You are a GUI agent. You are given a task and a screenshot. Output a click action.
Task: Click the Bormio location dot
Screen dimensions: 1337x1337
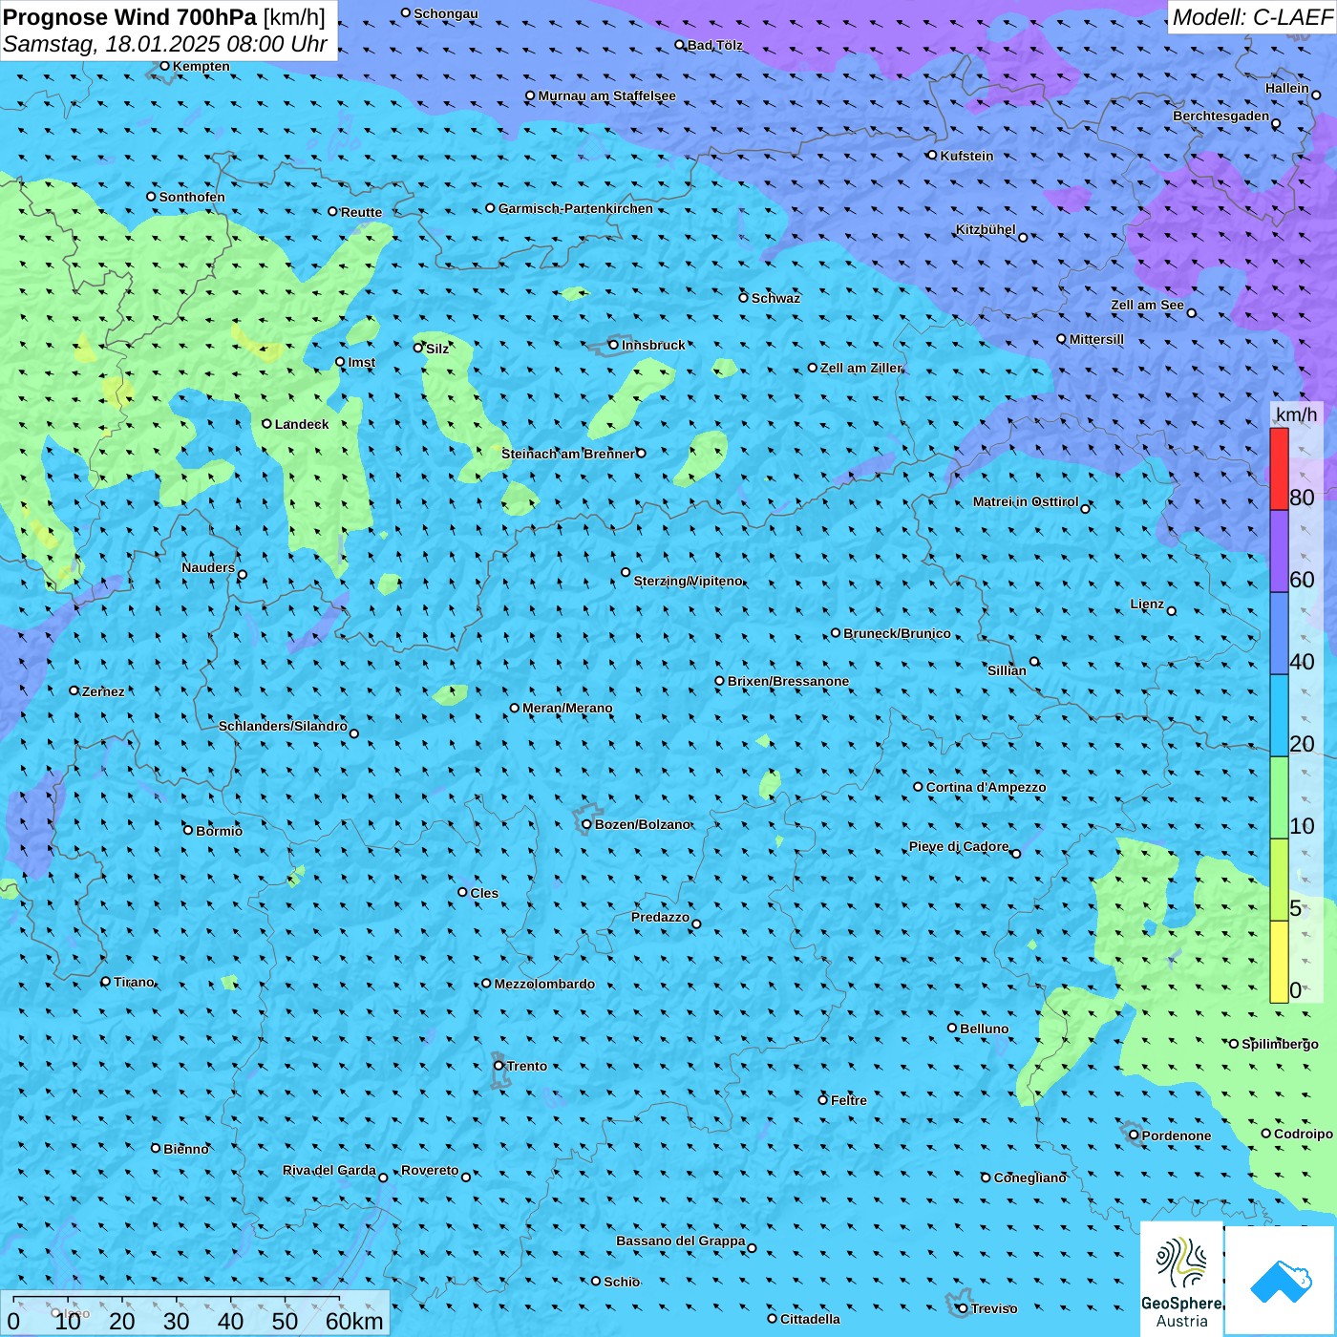point(188,830)
